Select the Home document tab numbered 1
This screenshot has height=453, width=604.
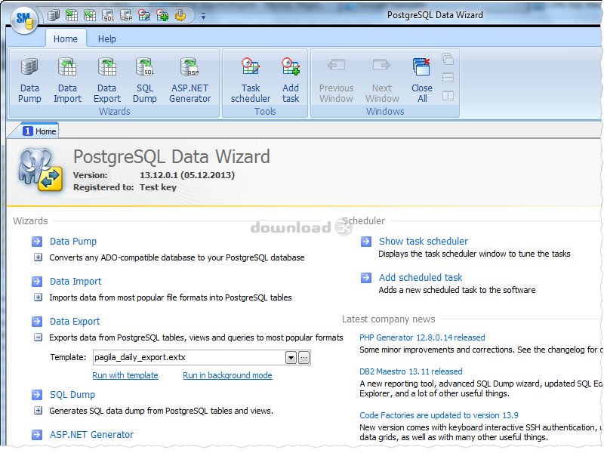pos(39,131)
